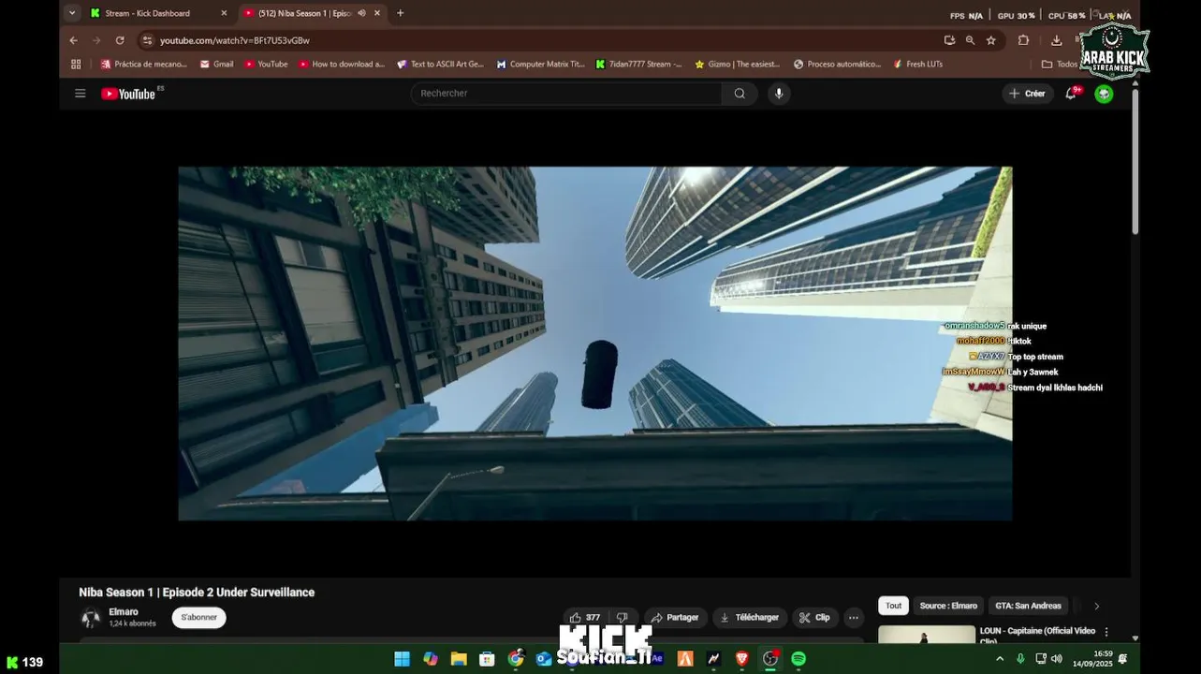This screenshot has height=674, width=1201.
Task: Click the page vertical scrollbar thumb
Action: click(x=1135, y=161)
